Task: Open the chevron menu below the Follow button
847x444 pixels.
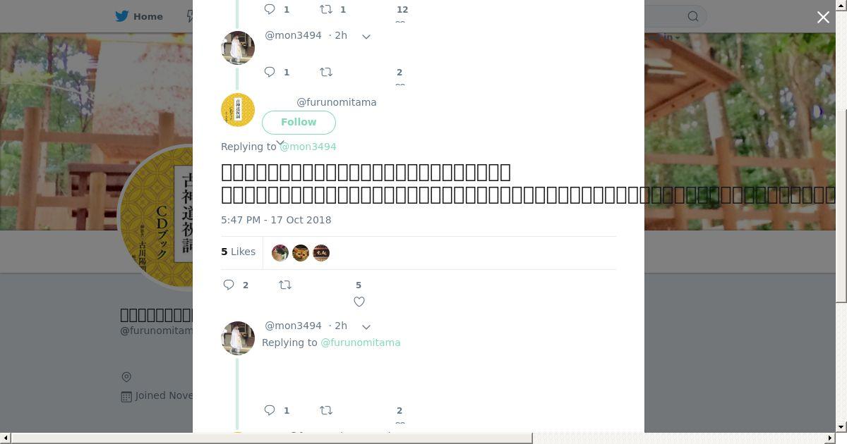Action: tap(280, 143)
